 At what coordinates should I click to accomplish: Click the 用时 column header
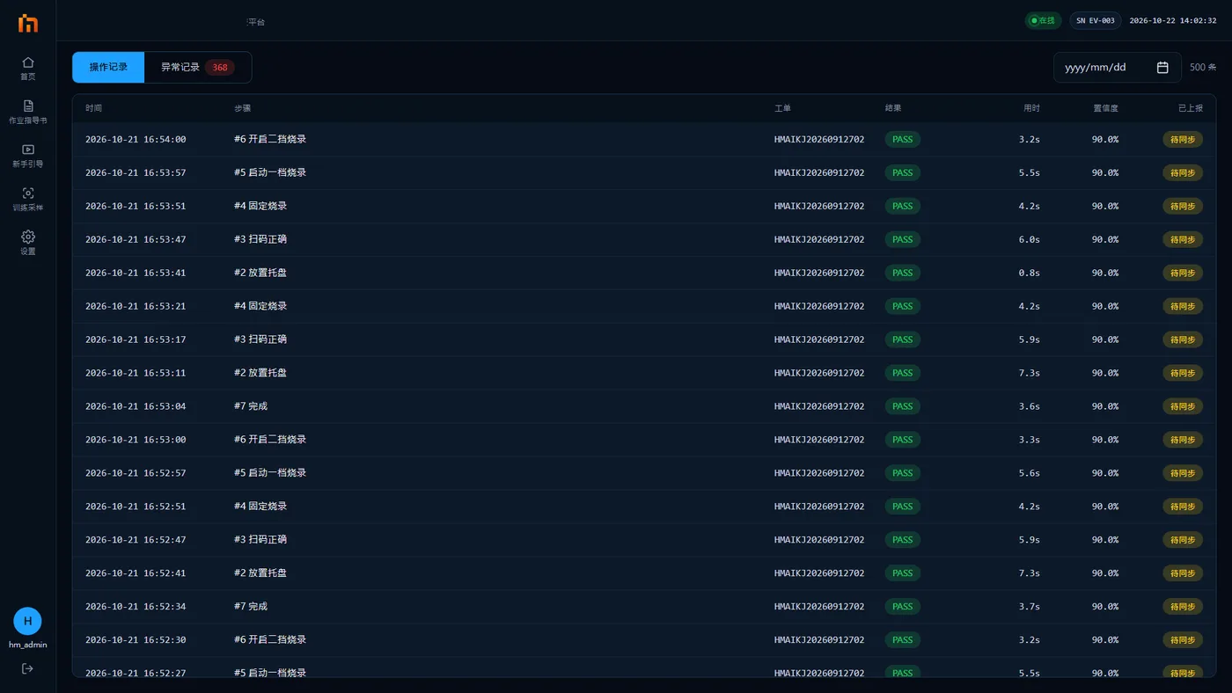click(x=1031, y=108)
